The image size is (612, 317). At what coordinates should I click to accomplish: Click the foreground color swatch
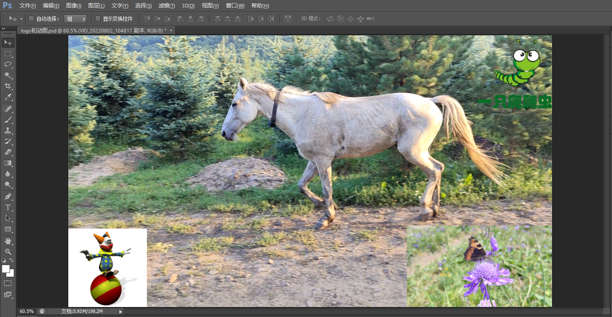(6, 269)
